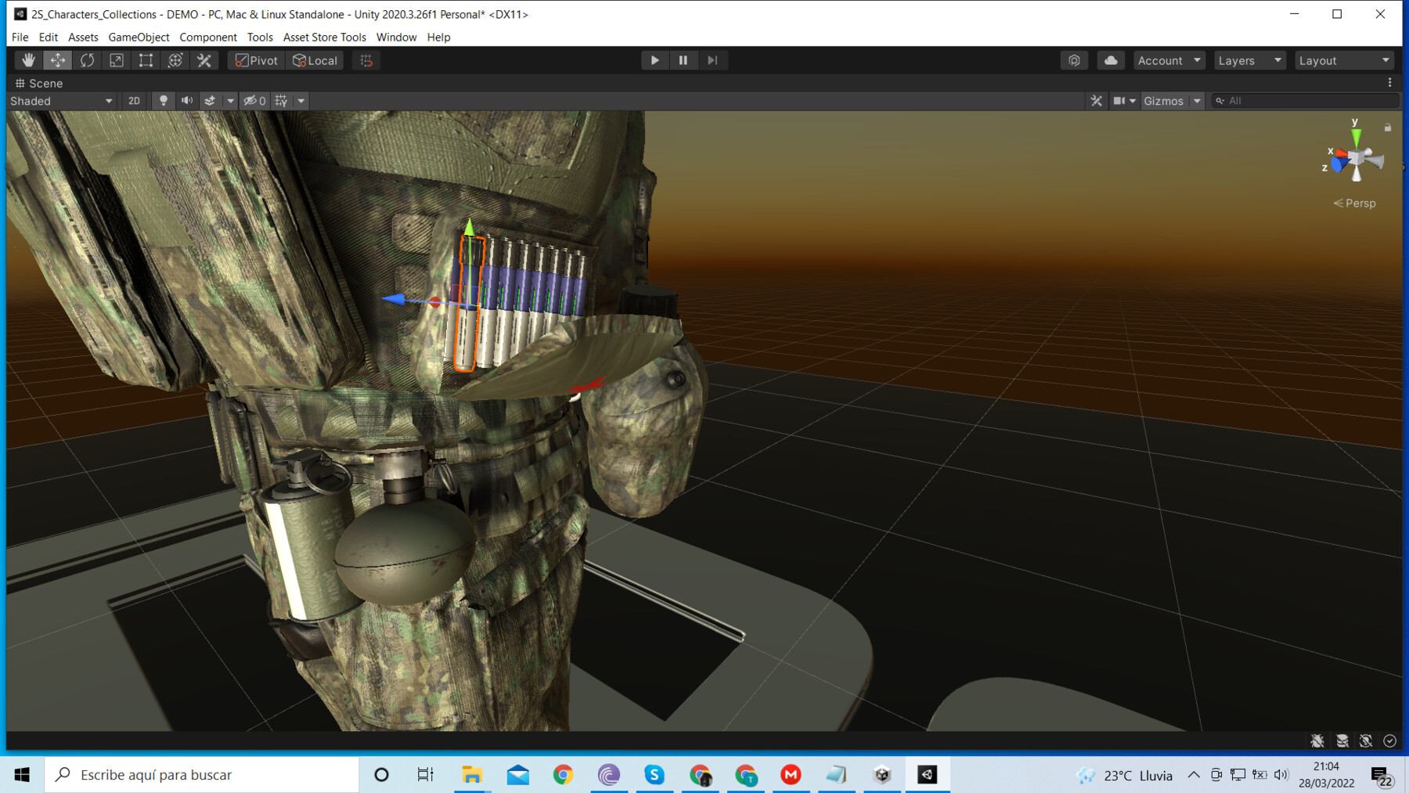1409x793 pixels.
Task: Select the Scene tab
Action: tap(39, 83)
